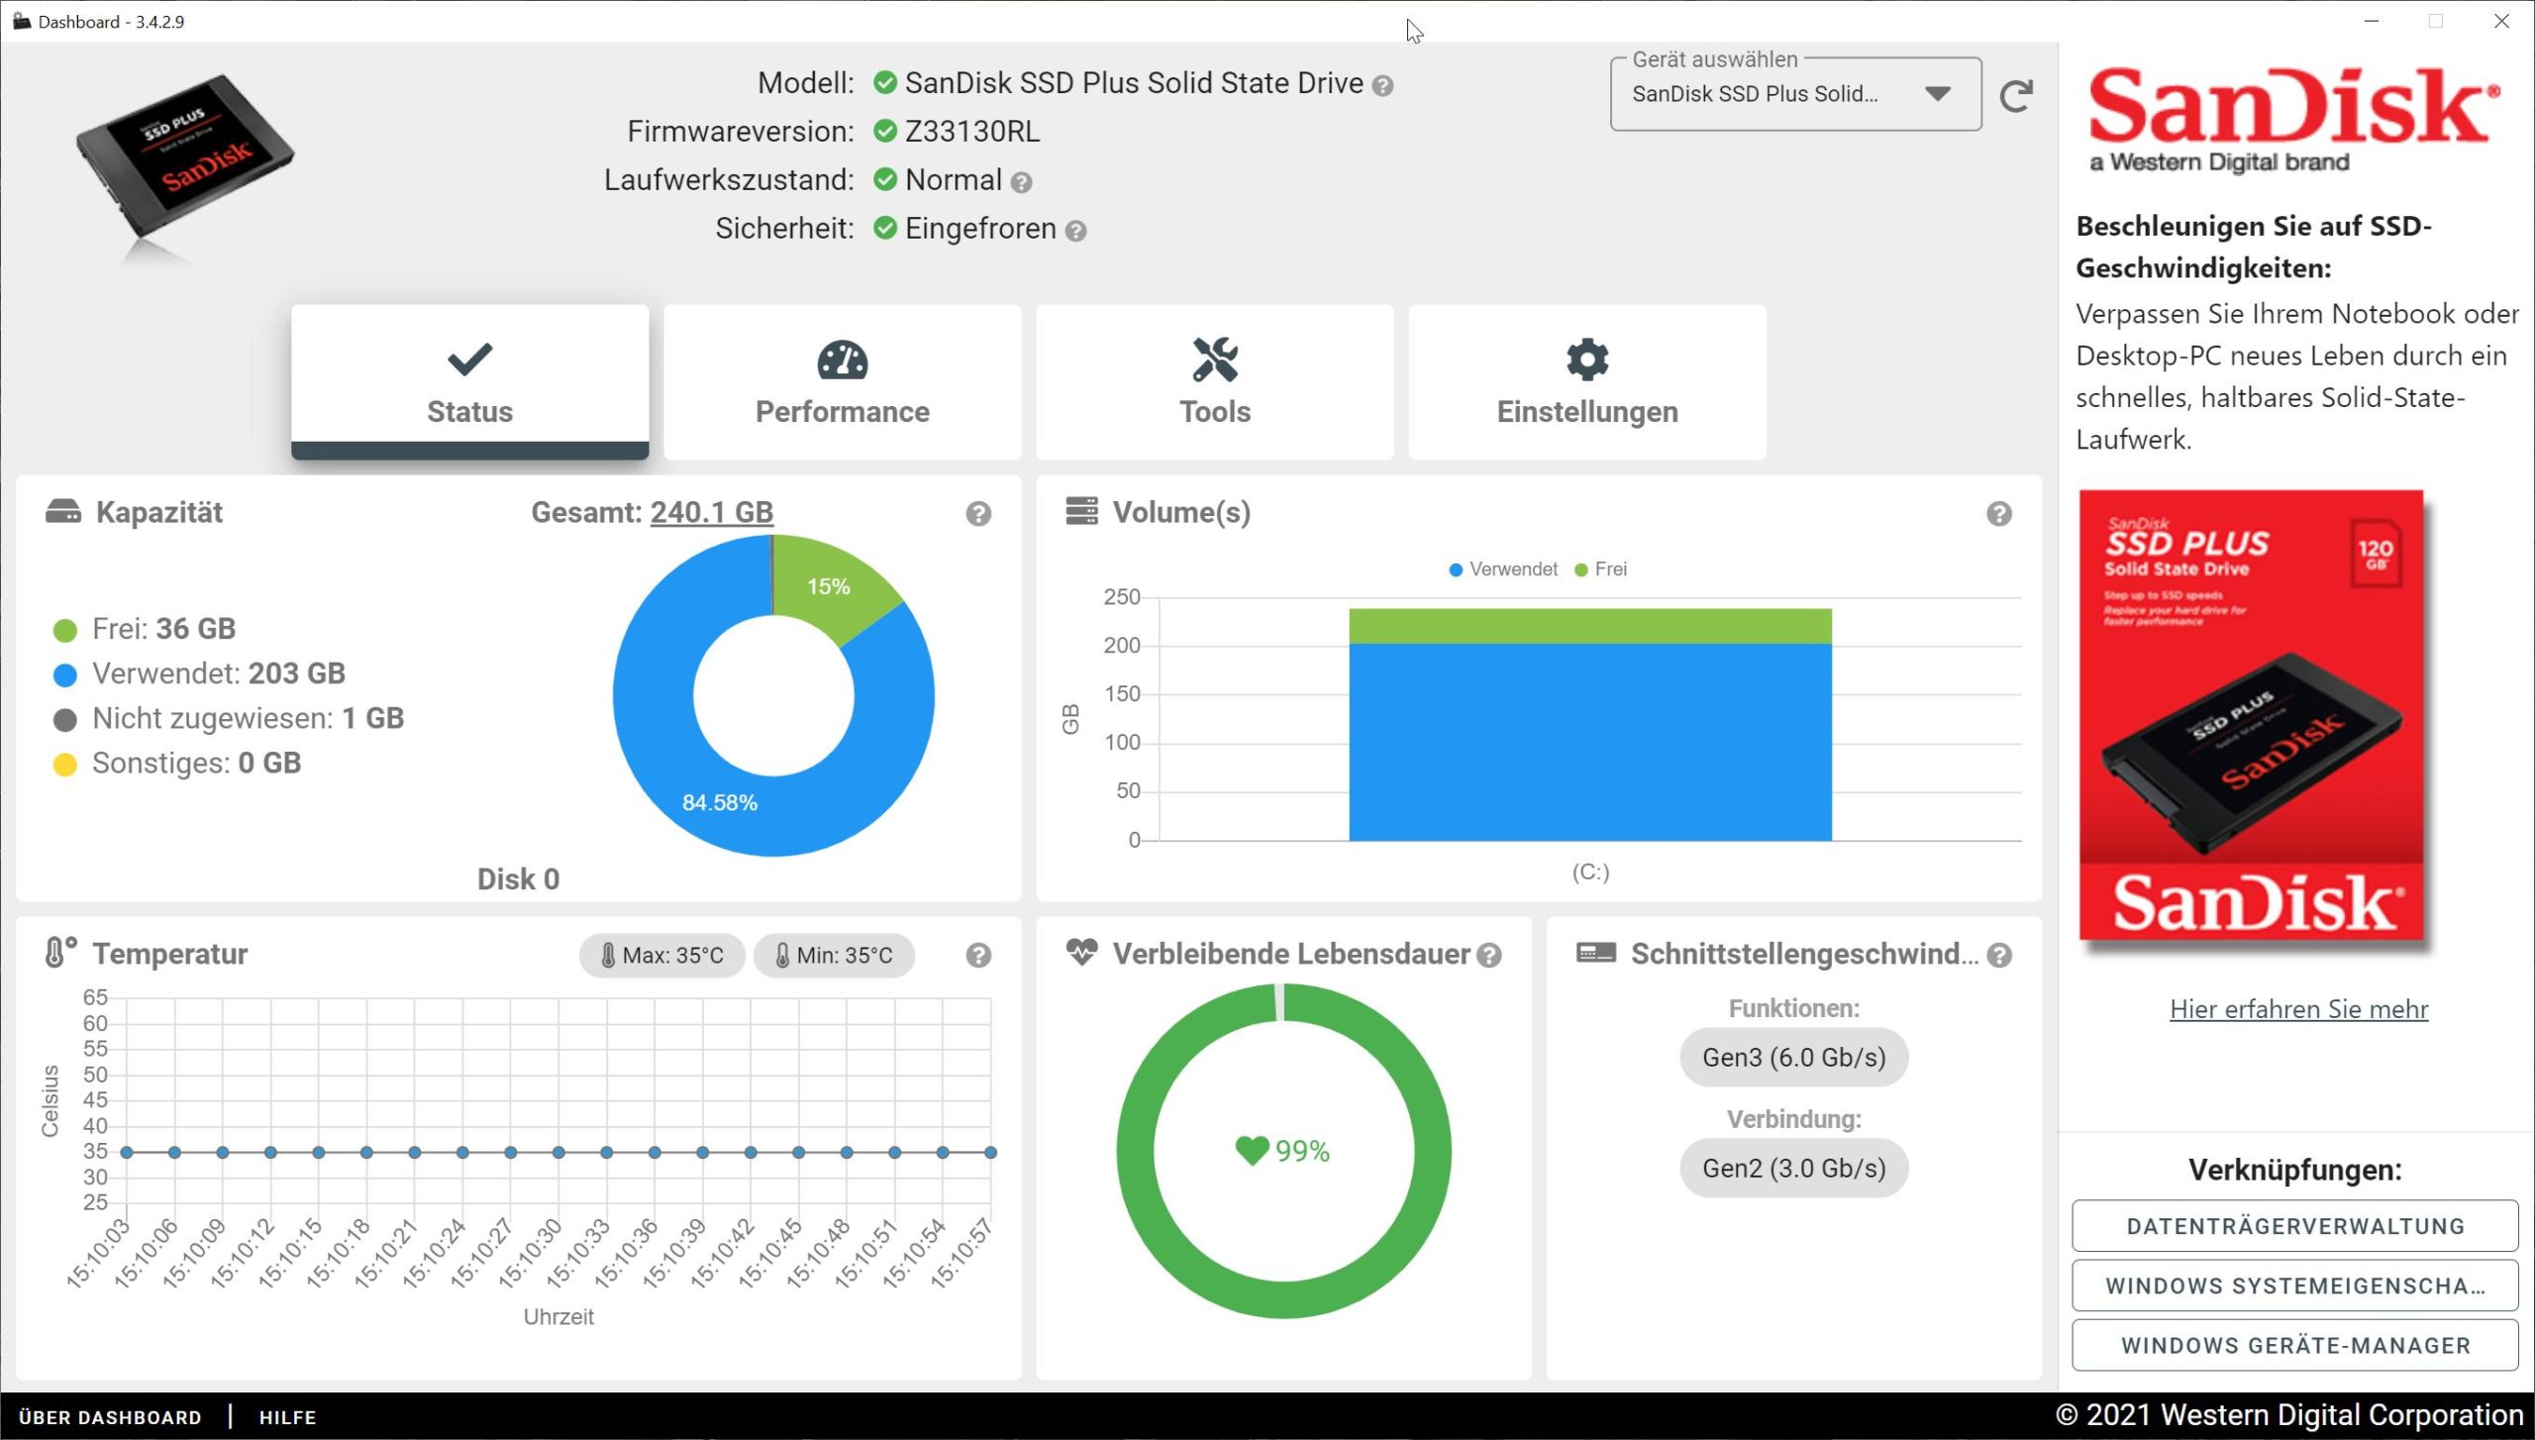Click the Kapazität drive icon
2535x1440 pixels.
[x=63, y=511]
